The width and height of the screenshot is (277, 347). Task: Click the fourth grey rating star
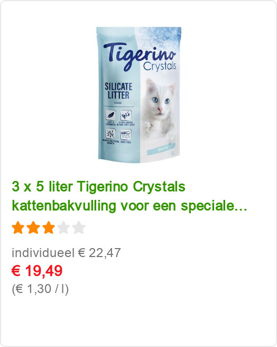point(64,227)
